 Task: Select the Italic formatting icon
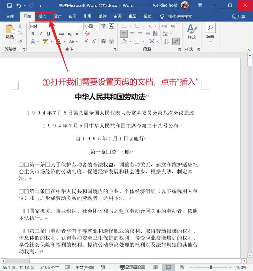coord(40,34)
